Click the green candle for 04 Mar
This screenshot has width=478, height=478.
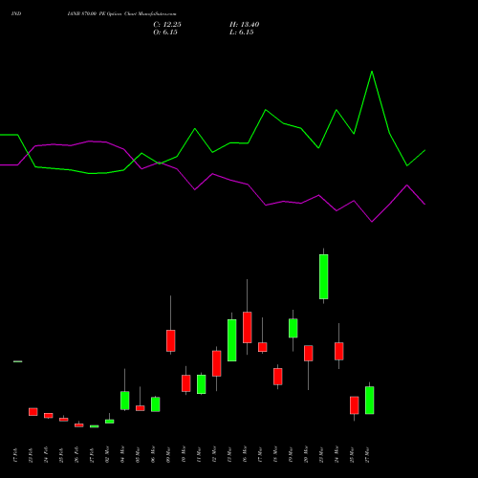click(125, 401)
